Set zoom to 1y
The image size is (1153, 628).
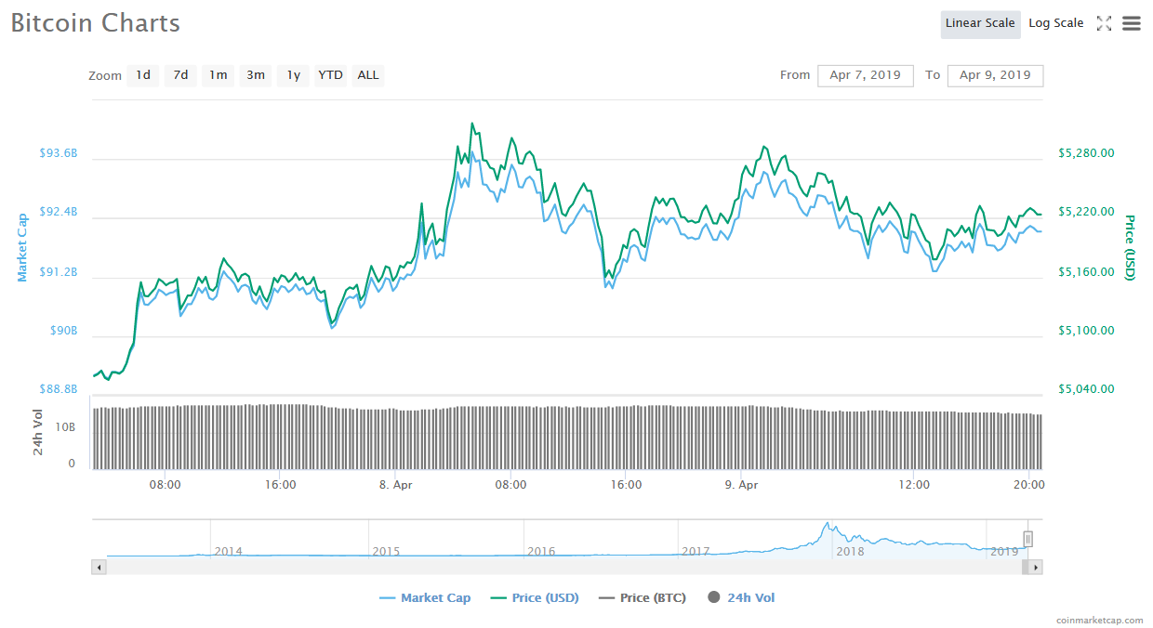click(293, 75)
